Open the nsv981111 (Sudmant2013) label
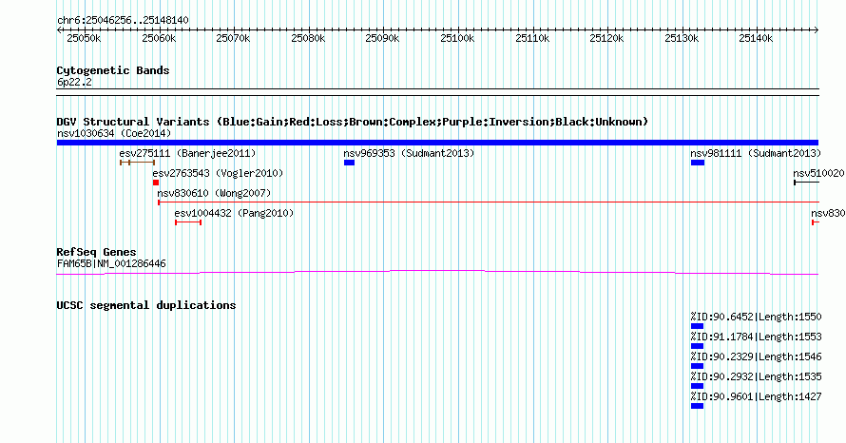 756,153
